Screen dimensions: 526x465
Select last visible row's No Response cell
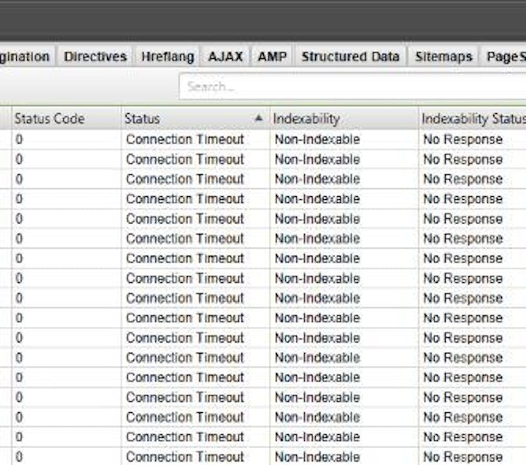462,457
